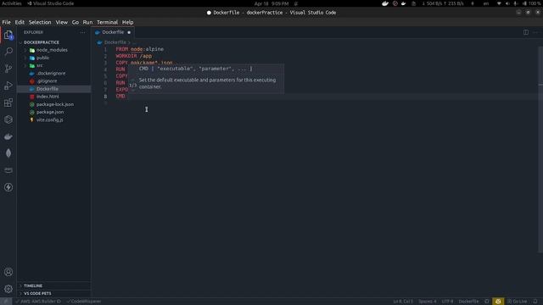The image size is (543, 305).
Task: Expand the TIMELINE section
Action: pyautogui.click(x=33, y=286)
